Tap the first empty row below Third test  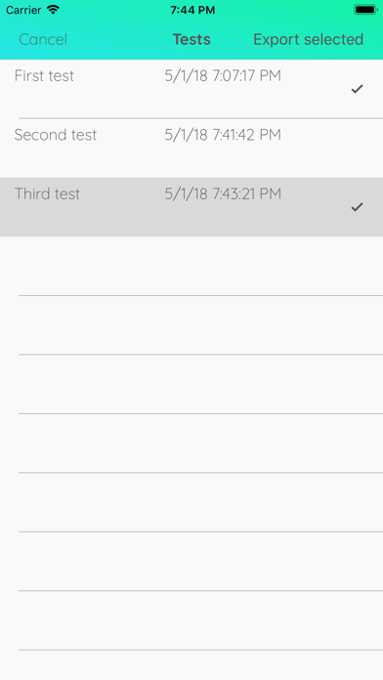pyautogui.click(x=191, y=266)
